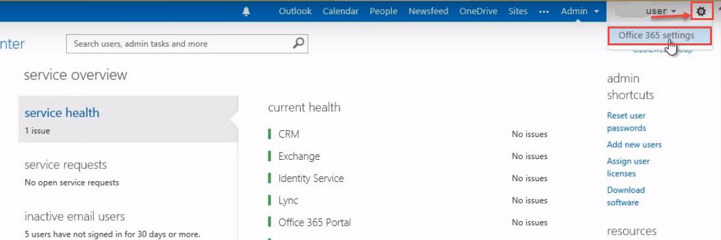The width and height of the screenshot is (721, 240).
Task: Go to Sites in the top bar
Action: click(x=518, y=12)
